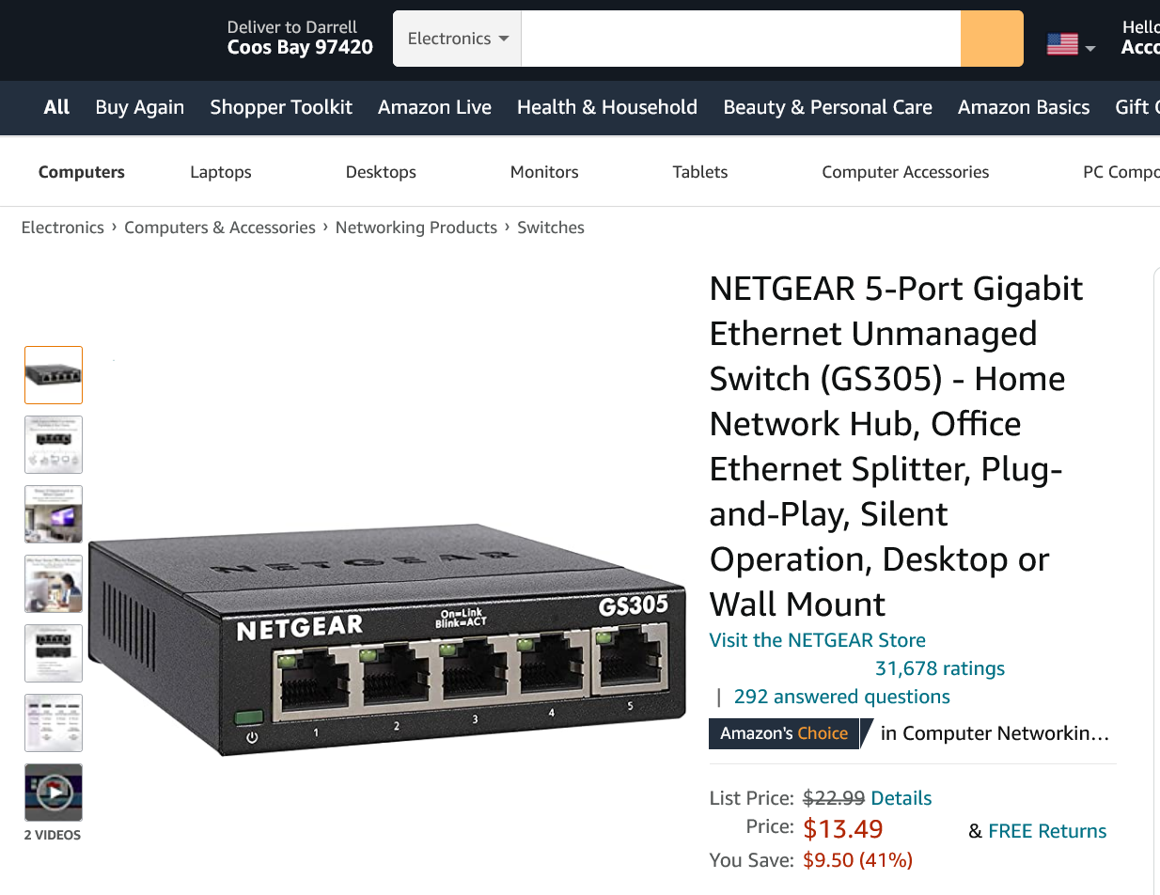
Task: Go to Buy Again in navigation bar
Action: (x=140, y=107)
